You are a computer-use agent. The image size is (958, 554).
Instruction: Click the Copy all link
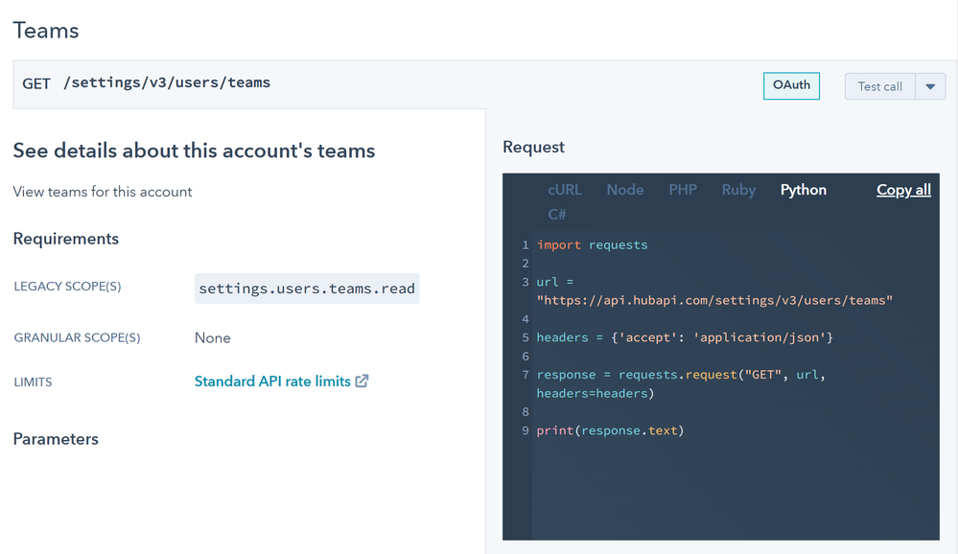click(x=903, y=190)
